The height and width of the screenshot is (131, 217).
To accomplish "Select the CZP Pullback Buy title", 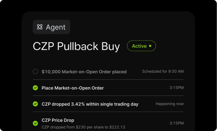I will 76,46.
